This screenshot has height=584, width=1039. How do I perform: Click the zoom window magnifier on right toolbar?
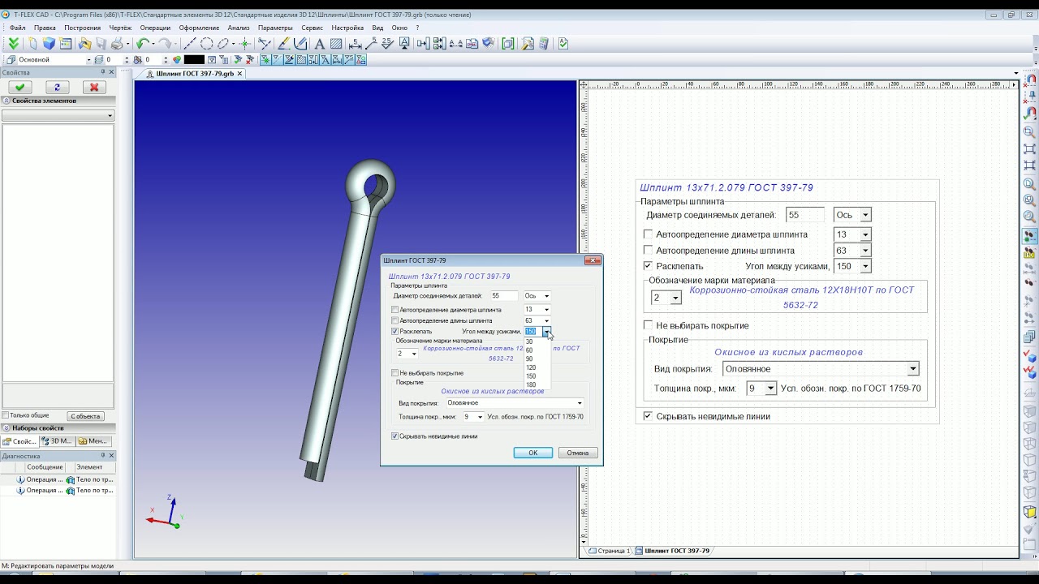1029,132
